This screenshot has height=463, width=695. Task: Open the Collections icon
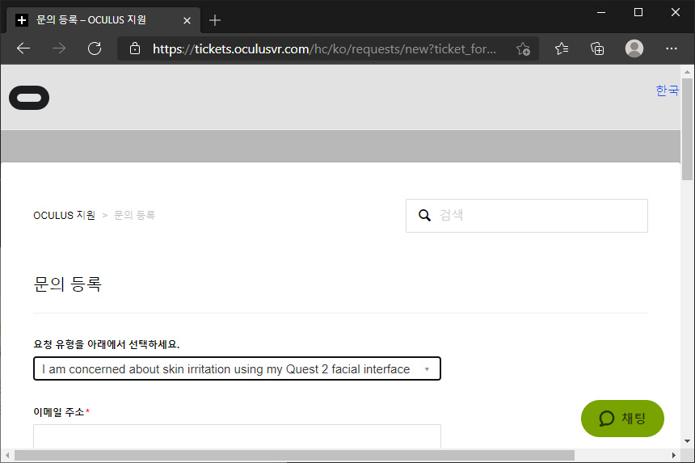pos(597,48)
